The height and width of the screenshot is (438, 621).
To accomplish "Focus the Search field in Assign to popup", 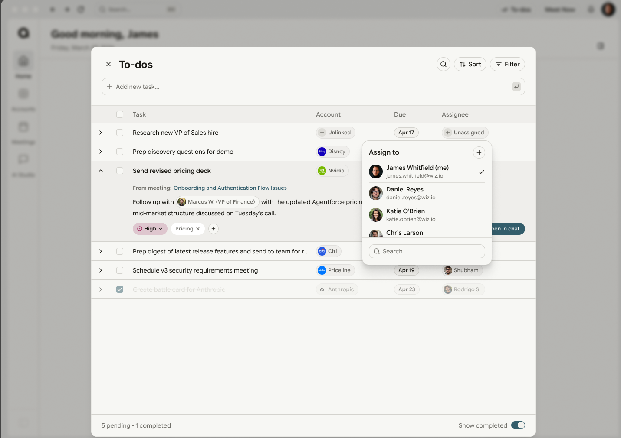I will (x=427, y=251).
